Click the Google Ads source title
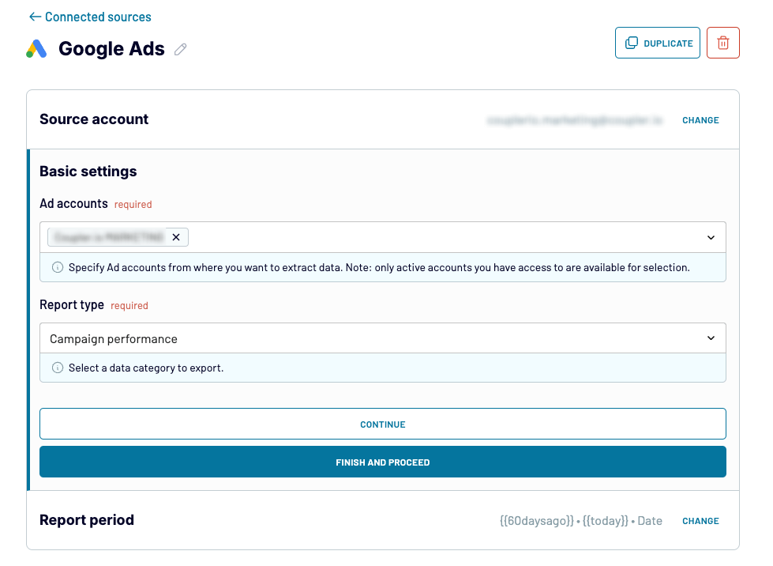This screenshot has width=773, height=566. tap(111, 49)
